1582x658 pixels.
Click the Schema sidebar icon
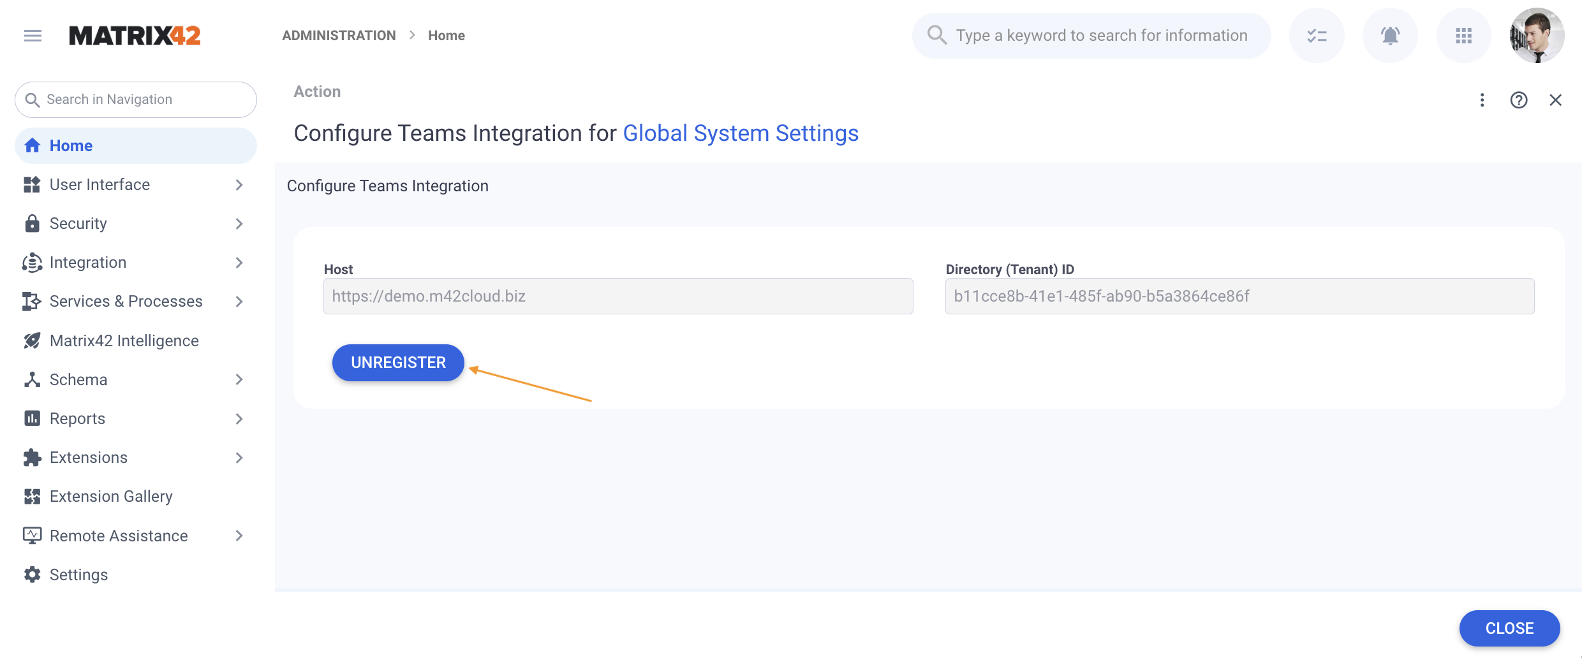33,379
